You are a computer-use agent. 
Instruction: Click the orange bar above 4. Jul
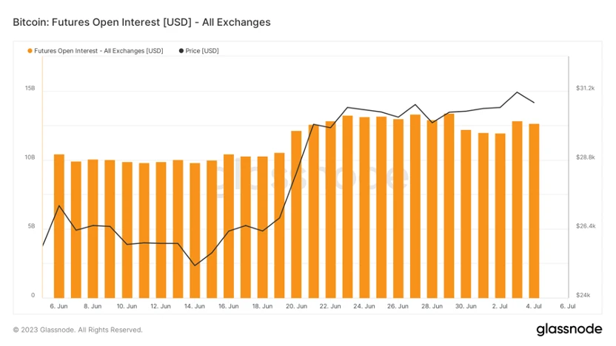(534, 211)
